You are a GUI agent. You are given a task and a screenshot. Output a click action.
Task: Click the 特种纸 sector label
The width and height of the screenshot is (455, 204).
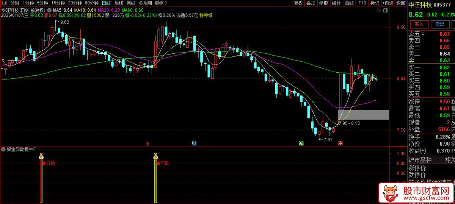pyautogui.click(x=206, y=16)
